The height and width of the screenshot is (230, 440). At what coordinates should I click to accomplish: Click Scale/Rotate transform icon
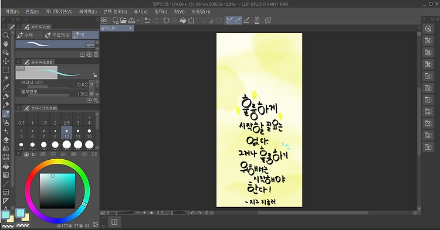191,20
